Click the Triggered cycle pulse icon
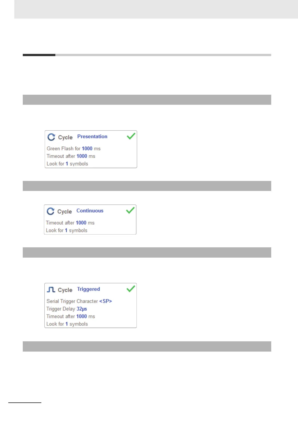The height and width of the screenshot is (422, 298). (51, 290)
